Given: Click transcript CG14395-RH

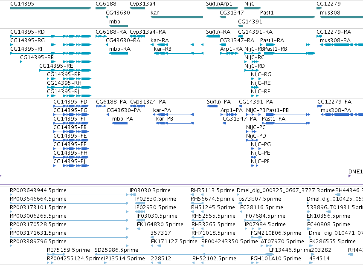Looking at the screenshot, I should pyautogui.click(x=64, y=83).
